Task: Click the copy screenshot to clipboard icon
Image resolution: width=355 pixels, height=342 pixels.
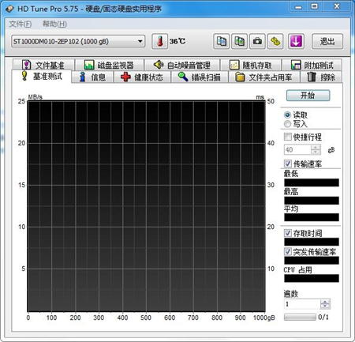Action: tap(239, 41)
